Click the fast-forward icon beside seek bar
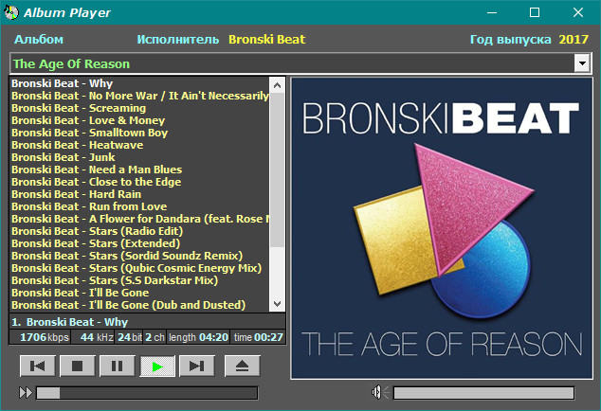The height and width of the screenshot is (411, 601). point(26,393)
